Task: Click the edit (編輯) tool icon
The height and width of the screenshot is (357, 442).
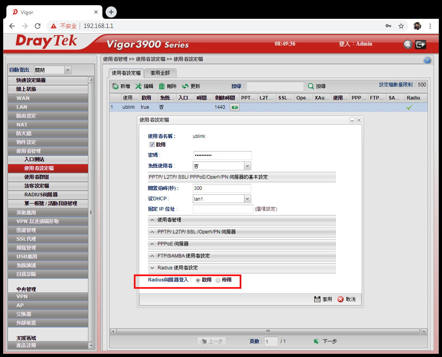Action: coord(138,86)
